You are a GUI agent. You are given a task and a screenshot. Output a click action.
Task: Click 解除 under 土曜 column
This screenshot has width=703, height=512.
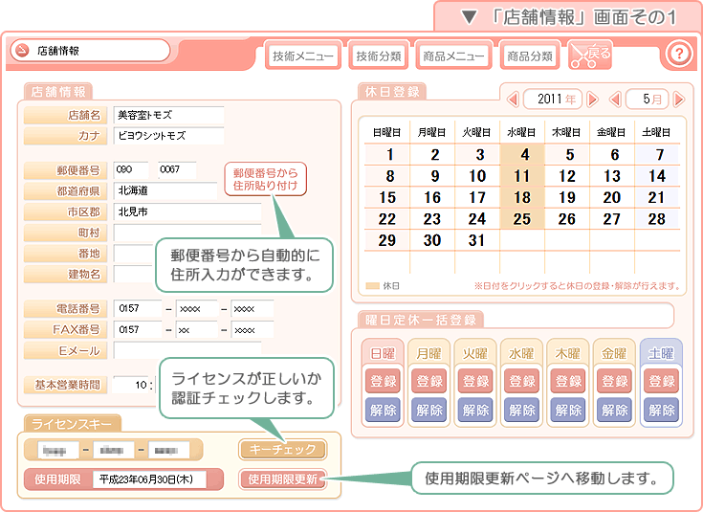(661, 409)
